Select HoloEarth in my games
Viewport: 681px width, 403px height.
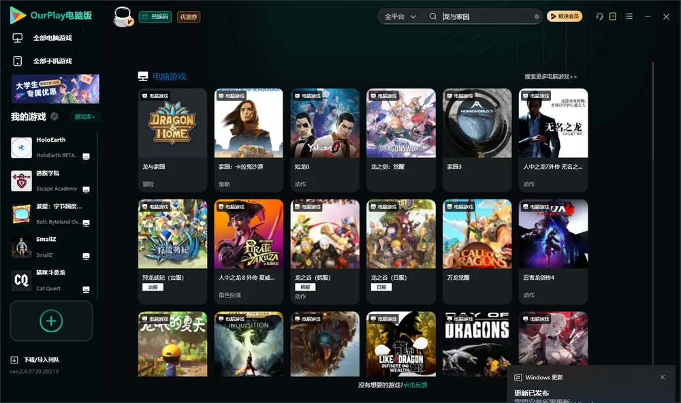tap(51, 148)
